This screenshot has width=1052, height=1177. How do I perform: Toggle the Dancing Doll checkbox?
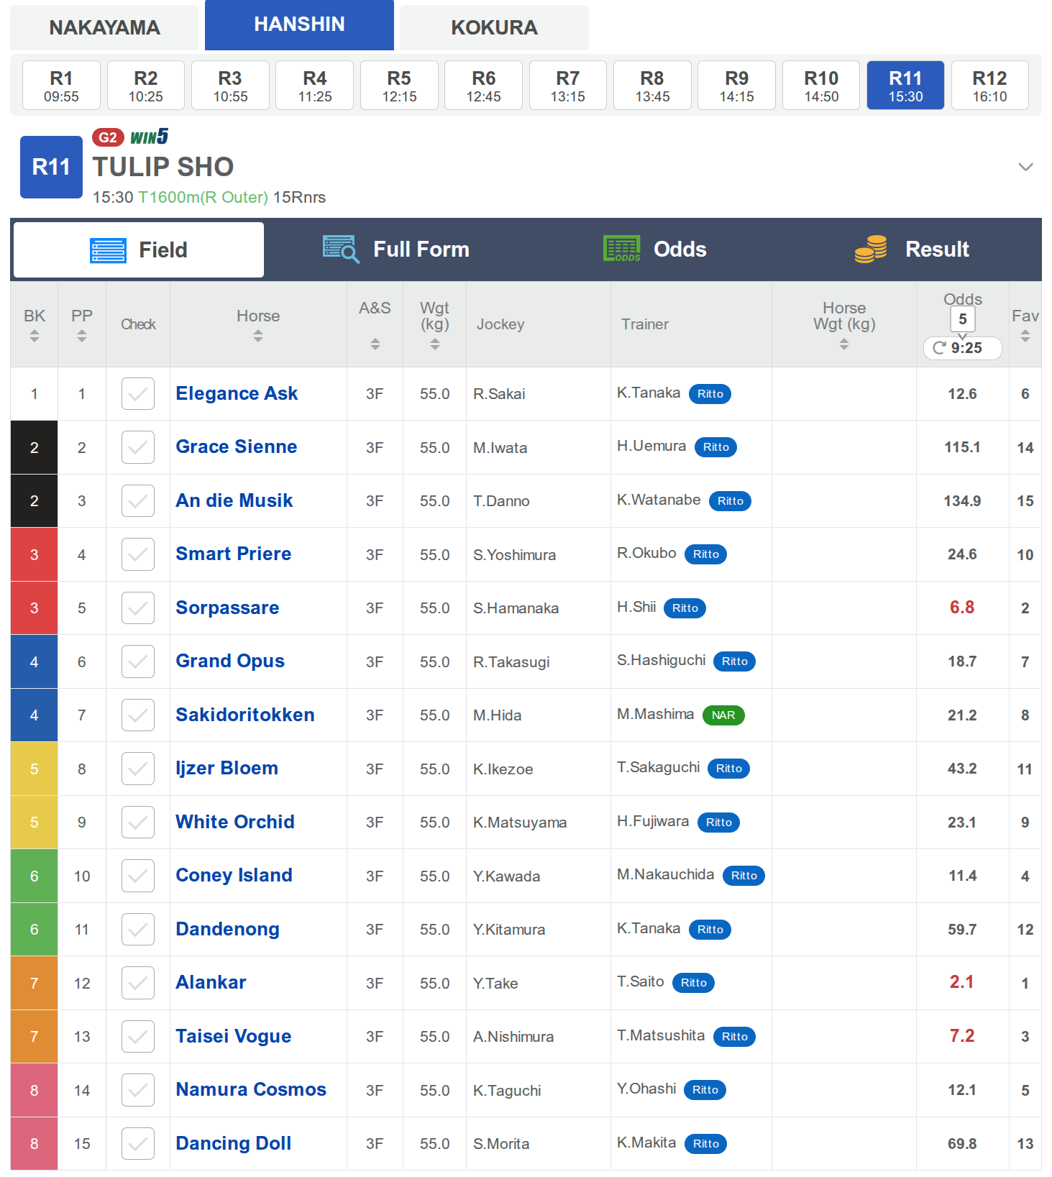tap(138, 1144)
